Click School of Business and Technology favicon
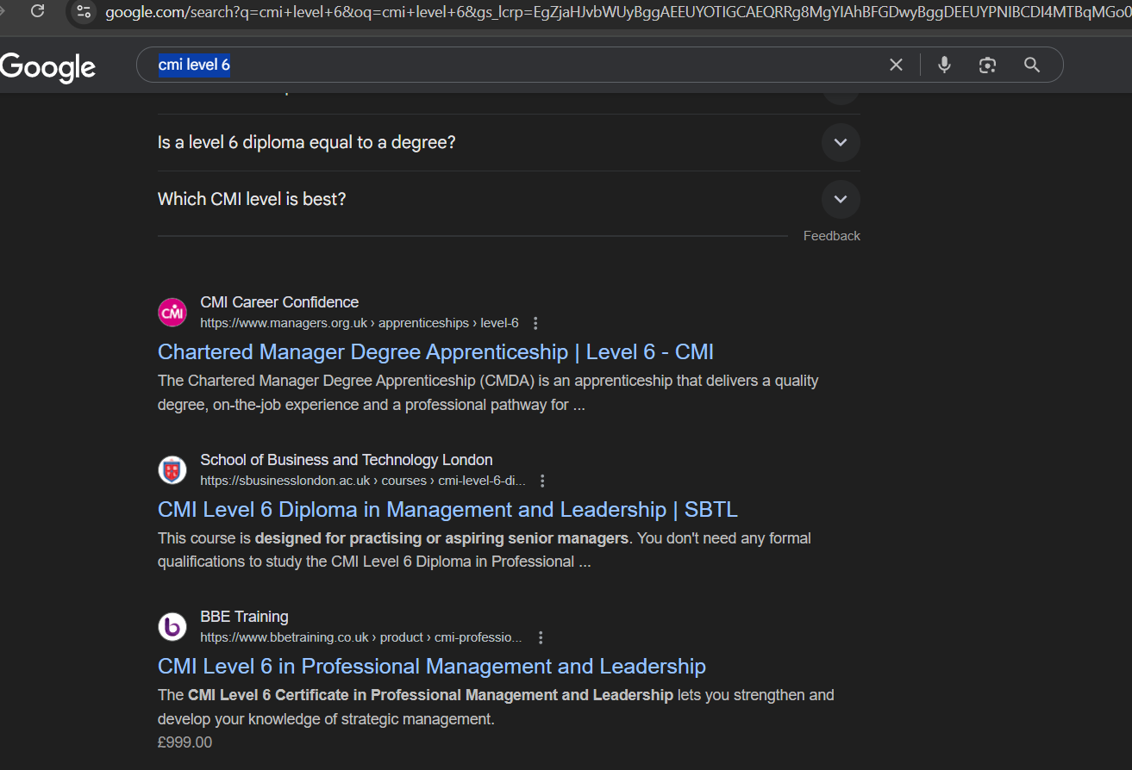This screenshot has height=770, width=1132. pos(172,470)
